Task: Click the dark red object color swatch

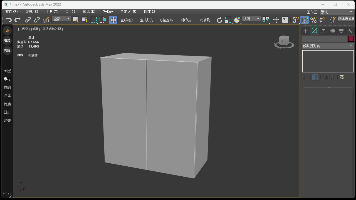Action: pyautogui.click(x=351, y=39)
